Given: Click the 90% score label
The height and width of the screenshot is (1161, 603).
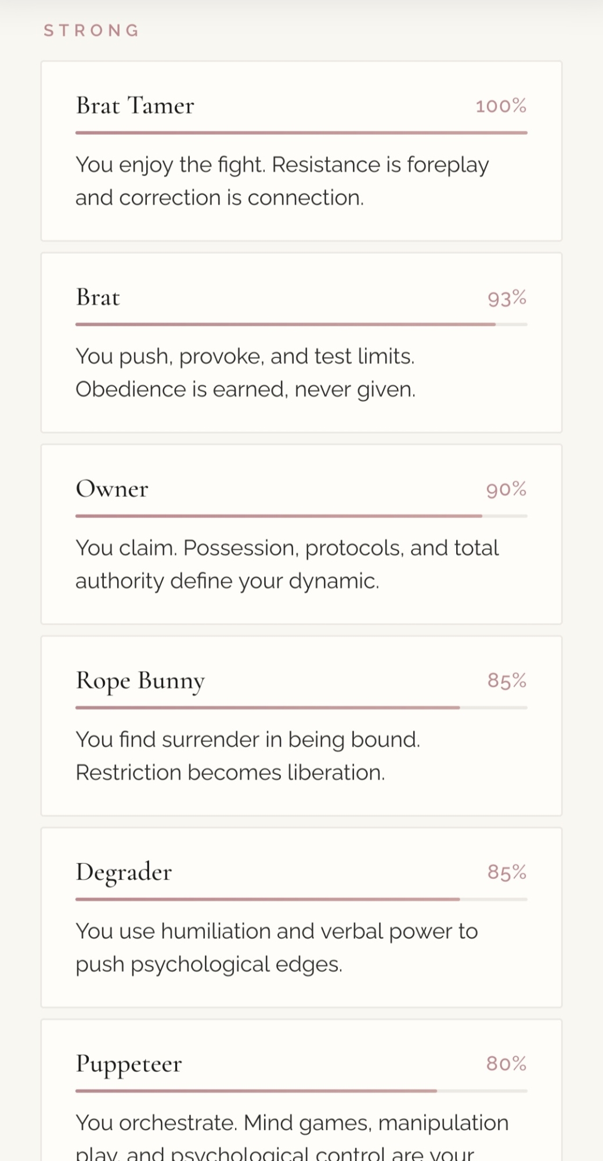Looking at the screenshot, I should 506,489.
